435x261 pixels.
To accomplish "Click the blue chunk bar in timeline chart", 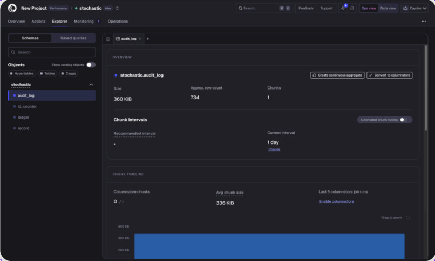I will [269, 246].
